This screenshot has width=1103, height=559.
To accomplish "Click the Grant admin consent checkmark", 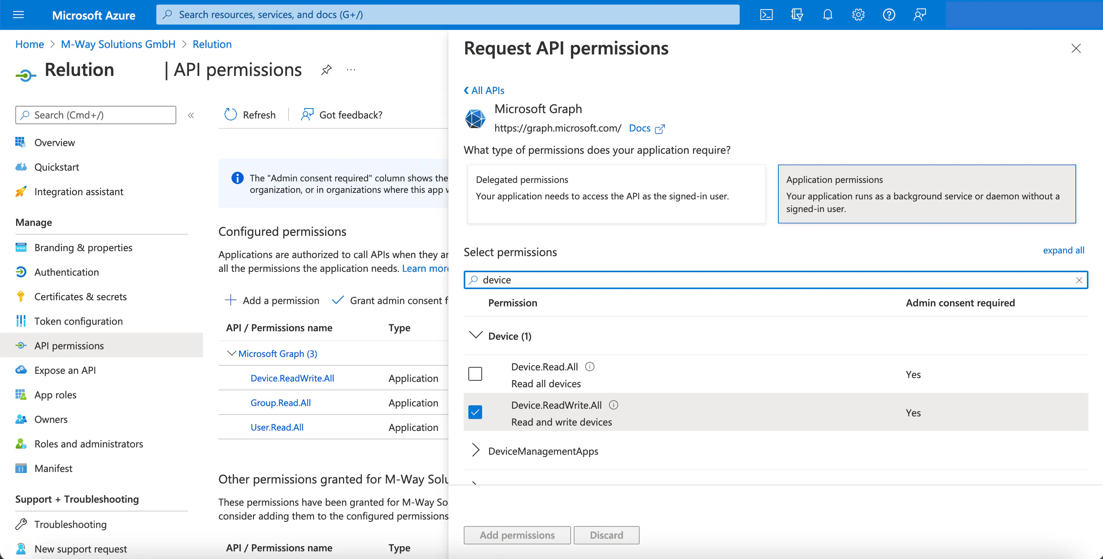I will tap(337, 300).
